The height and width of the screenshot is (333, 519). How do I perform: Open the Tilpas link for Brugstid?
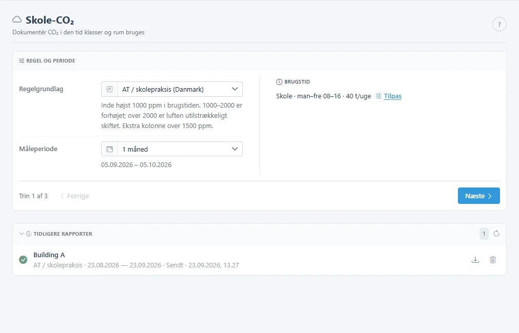pyautogui.click(x=393, y=96)
